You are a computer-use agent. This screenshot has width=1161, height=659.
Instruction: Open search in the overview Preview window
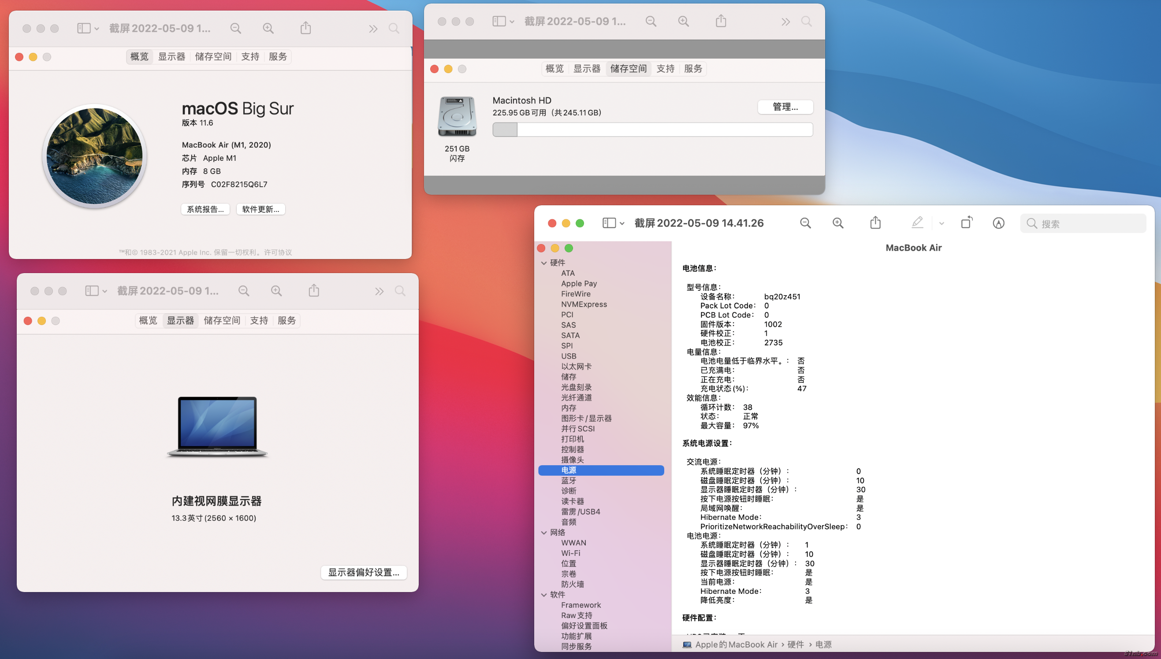pos(394,29)
